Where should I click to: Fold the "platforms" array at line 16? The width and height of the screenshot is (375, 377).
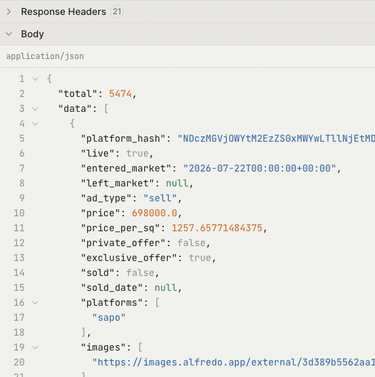point(35,302)
